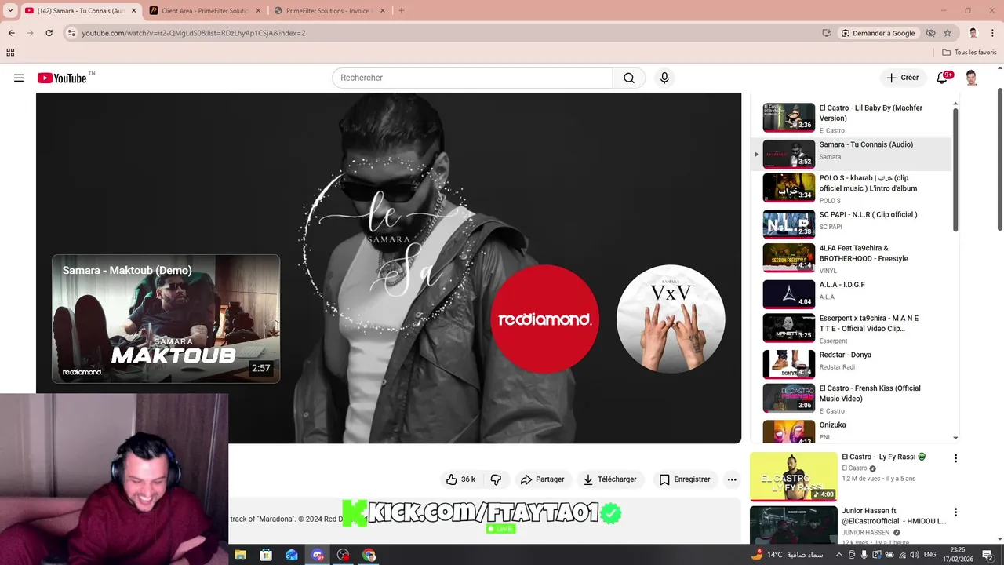Viewport: 1004px width, 565px height.
Task: Open the more actions ellipsis under video
Action: (x=732, y=479)
